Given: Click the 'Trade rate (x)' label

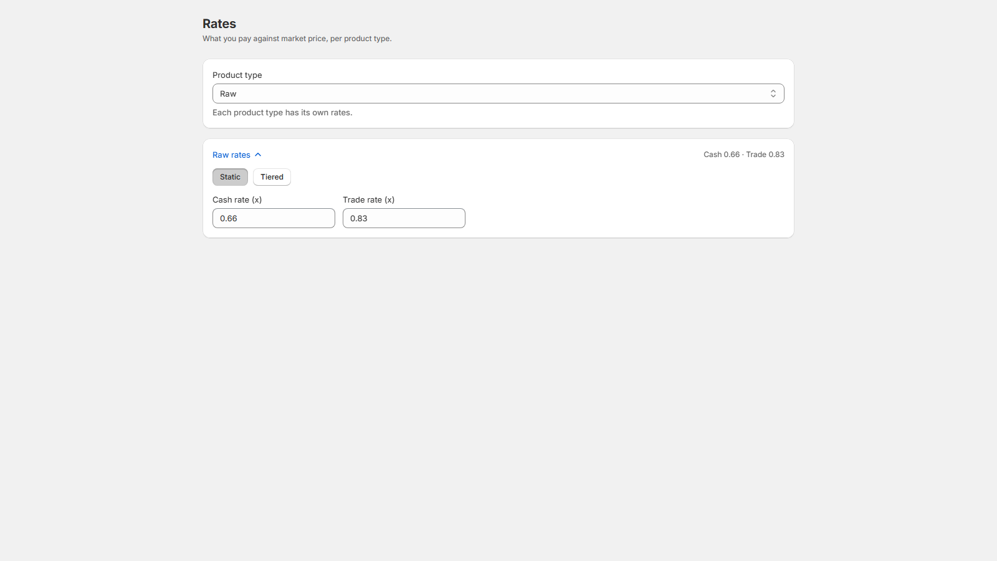Looking at the screenshot, I should 368,200.
